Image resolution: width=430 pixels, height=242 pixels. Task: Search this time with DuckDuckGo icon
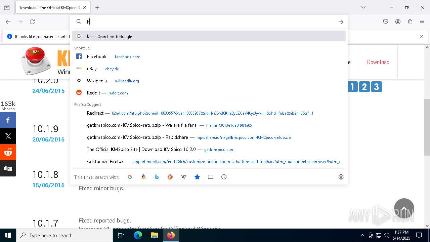coord(170,177)
